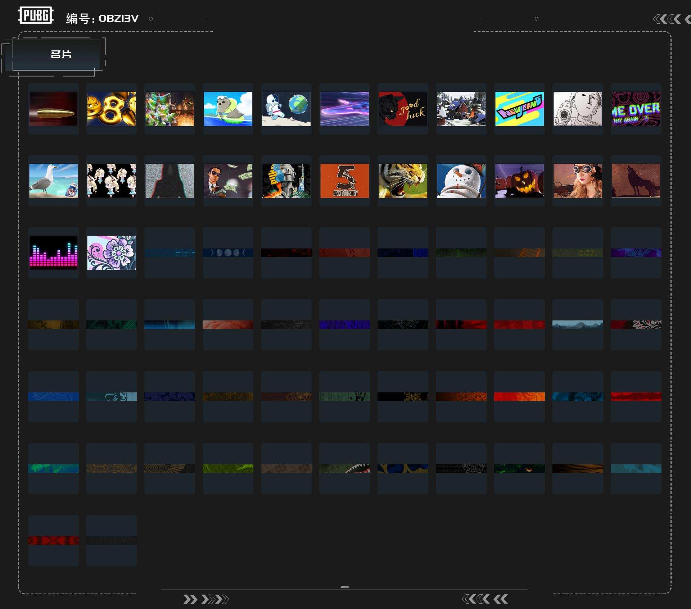Select the red and black zigzag banner
This screenshot has height=609, width=691.
coord(53,540)
